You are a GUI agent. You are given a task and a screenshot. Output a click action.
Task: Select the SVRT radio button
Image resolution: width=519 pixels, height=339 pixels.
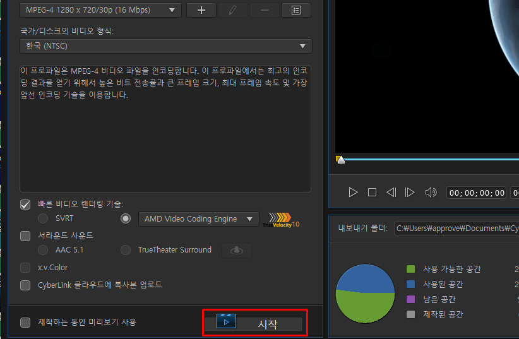click(43, 218)
